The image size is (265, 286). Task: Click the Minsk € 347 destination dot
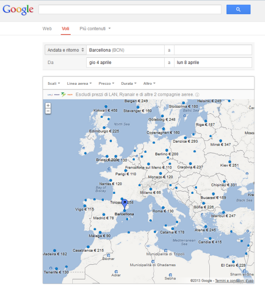(x=220, y=141)
